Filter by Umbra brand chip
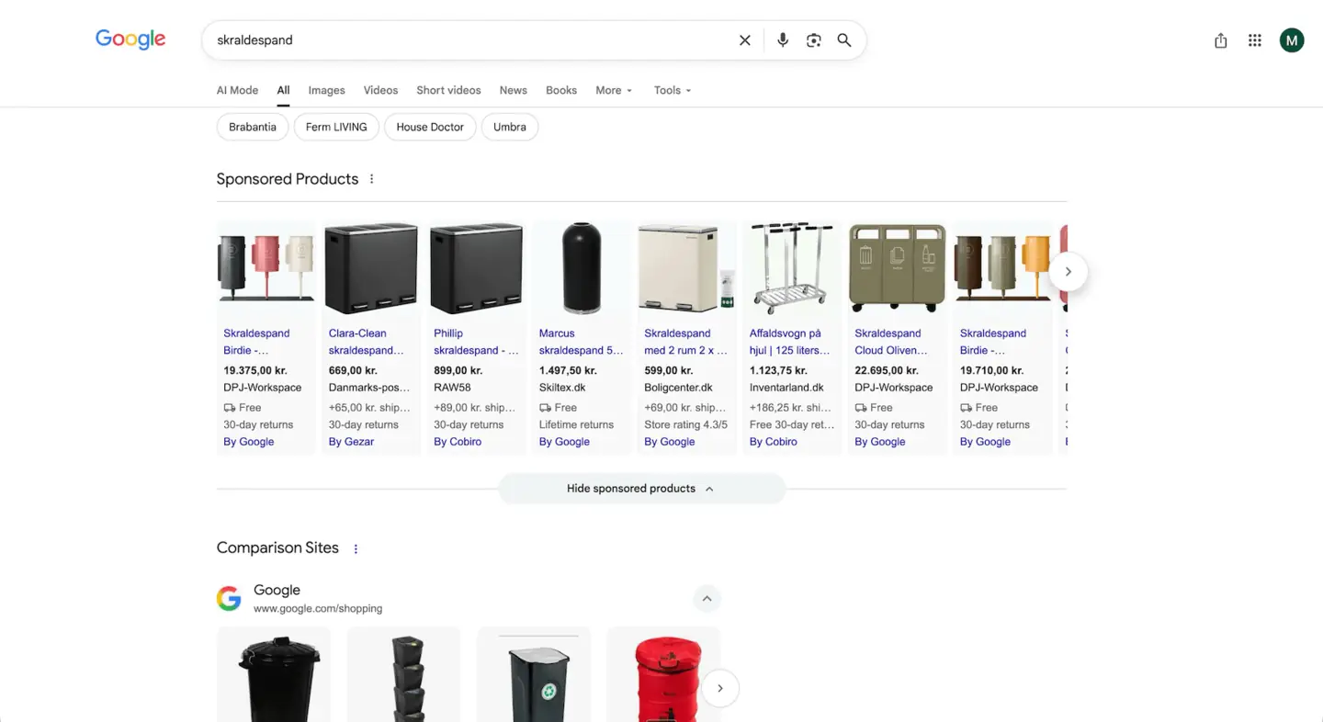 click(x=510, y=127)
